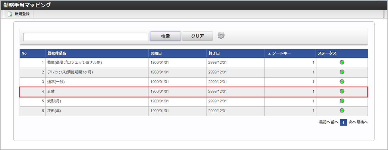Click start date 1900/01/01 in 交替 row
Image resolution: width=388 pixels, height=150 pixels.
click(x=159, y=92)
